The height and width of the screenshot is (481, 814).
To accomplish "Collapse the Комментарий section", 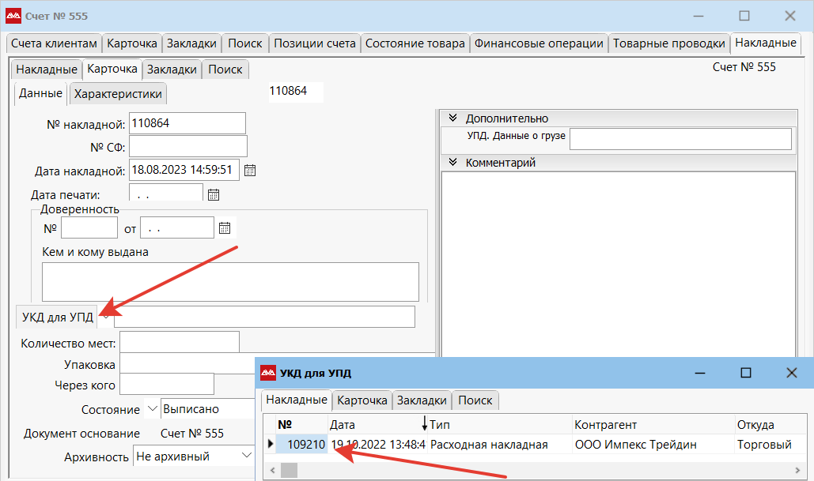I will 453,163.
